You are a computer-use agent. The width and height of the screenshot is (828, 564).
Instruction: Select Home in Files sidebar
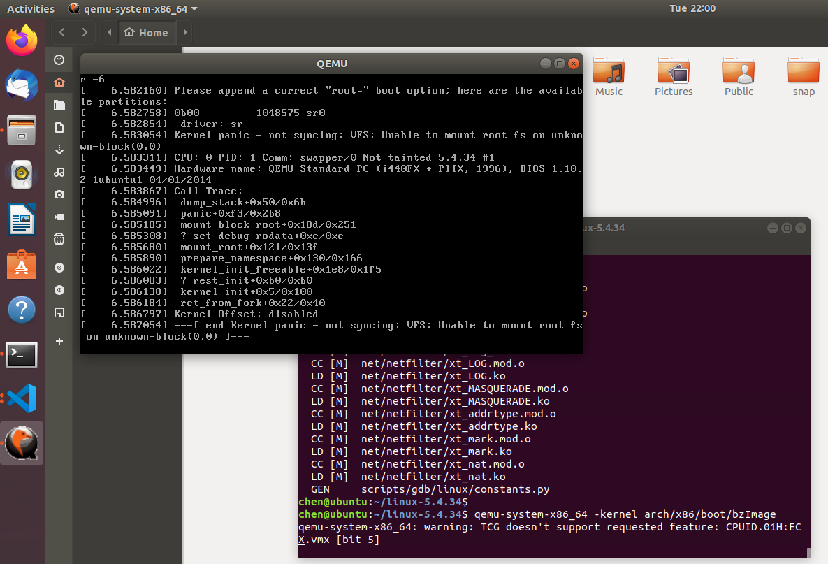[x=59, y=82]
